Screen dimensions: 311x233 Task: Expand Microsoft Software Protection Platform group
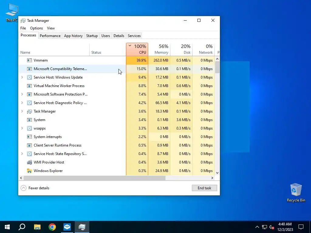point(22,94)
